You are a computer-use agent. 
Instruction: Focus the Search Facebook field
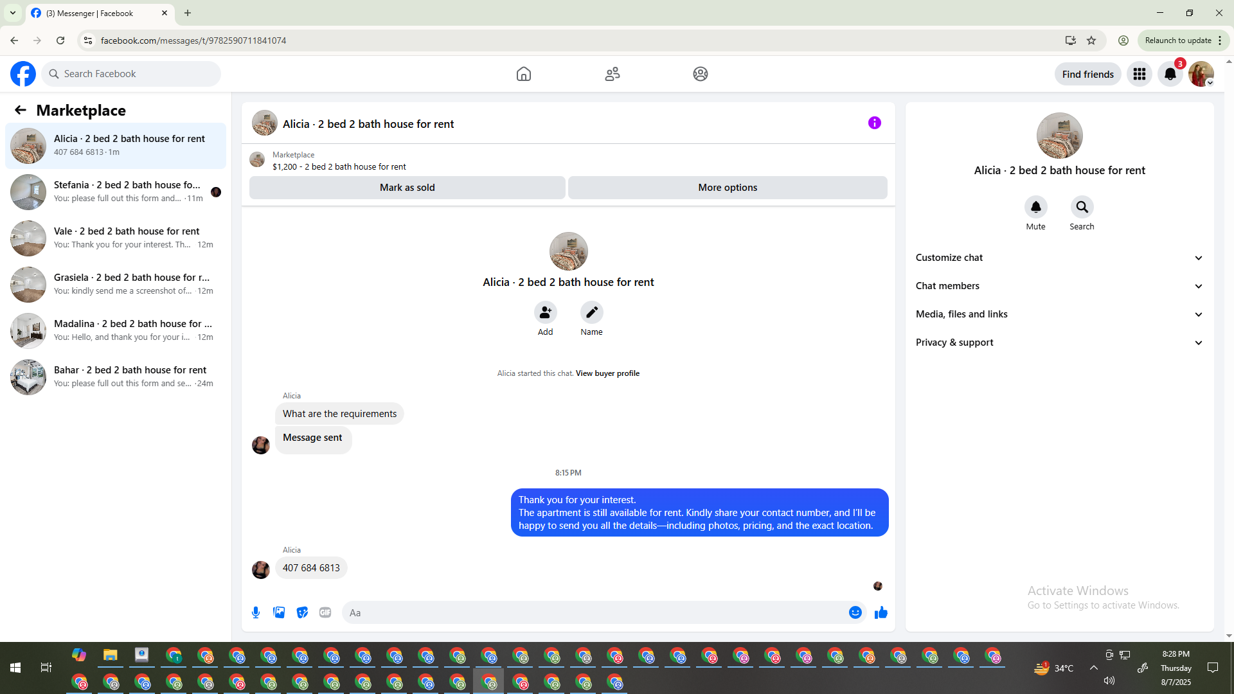coord(132,74)
